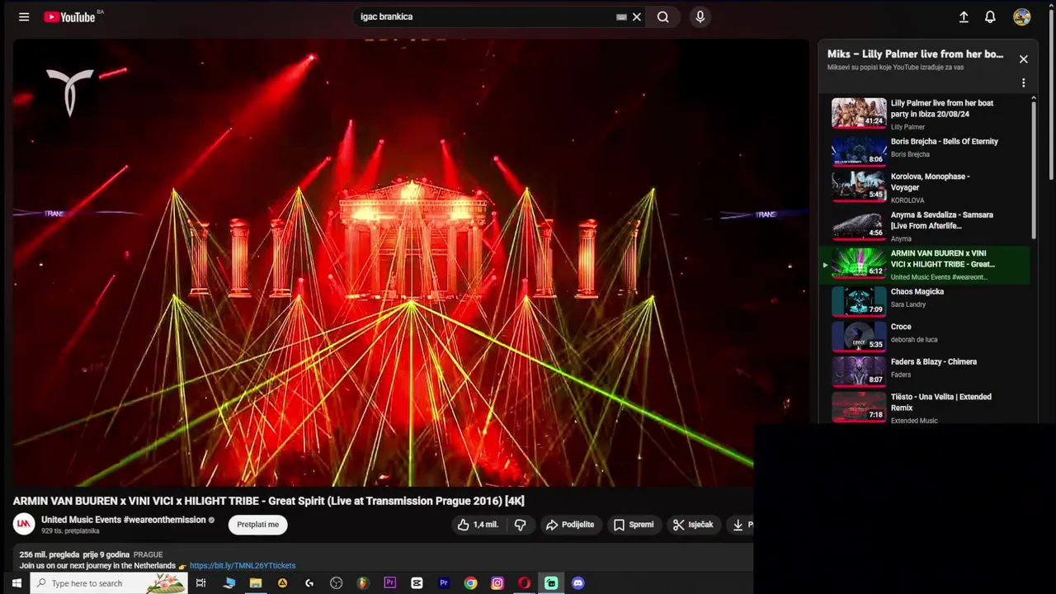Open Google Chrome from taskbar
Viewport: 1056px width, 594px height.
(470, 583)
